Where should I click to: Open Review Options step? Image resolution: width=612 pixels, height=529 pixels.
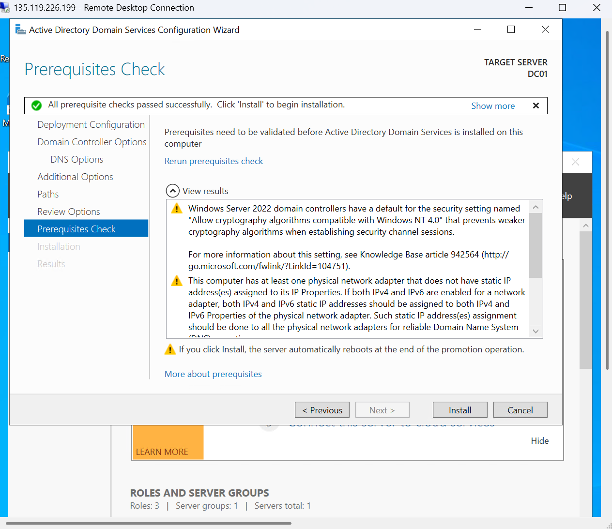[69, 212]
